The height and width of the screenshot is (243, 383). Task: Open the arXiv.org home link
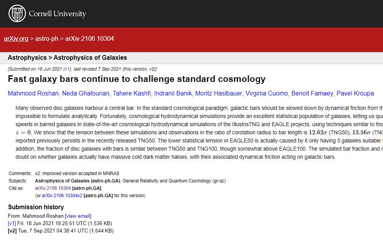click(x=16, y=39)
